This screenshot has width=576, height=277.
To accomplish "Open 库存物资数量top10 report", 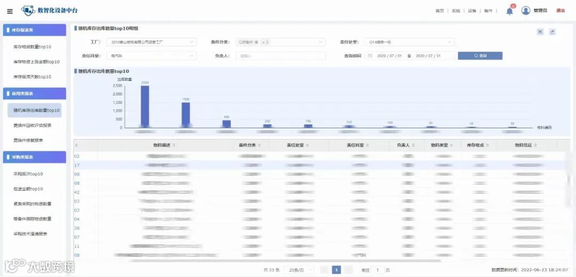I will tap(33, 47).
